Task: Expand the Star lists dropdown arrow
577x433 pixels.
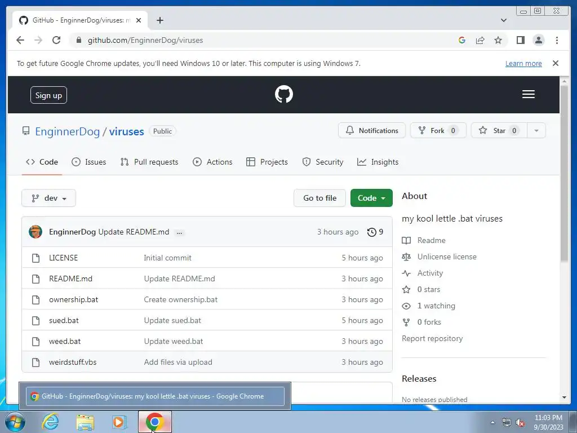Action: 536,131
